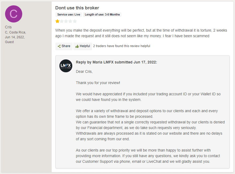Click the purple C user avatar
Viewport: 235px width, 174px height.
click(x=14, y=14)
